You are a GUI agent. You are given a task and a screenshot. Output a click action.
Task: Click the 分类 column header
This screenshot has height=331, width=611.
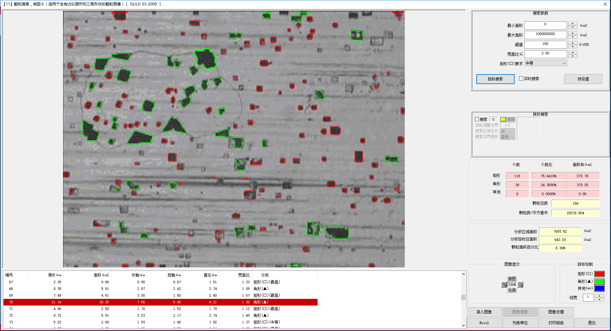point(265,275)
